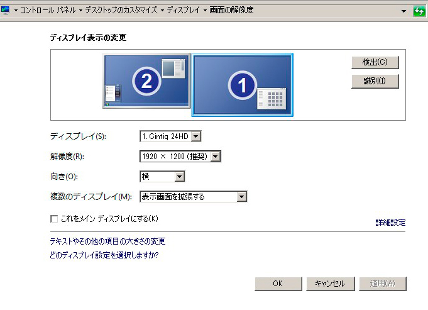428x310 pixels.
Task: Click the 適用(A) apply button
Action: click(x=382, y=284)
